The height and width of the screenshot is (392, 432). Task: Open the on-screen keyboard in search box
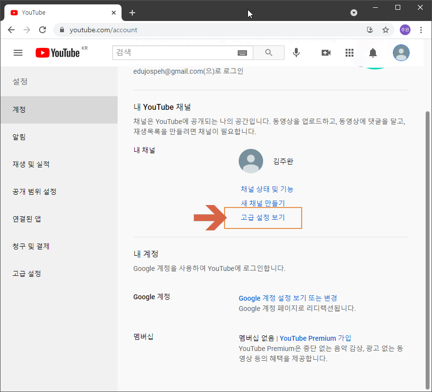(242, 53)
